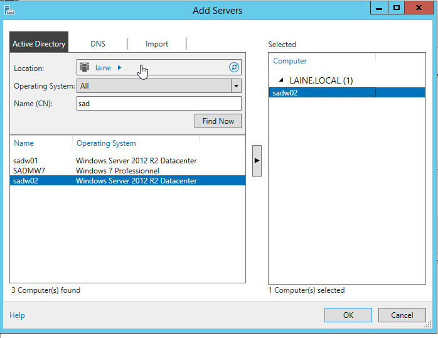Click the LAINE.LOCAL (1) group label
Viewport: 438px width, 338px height.
tap(321, 80)
